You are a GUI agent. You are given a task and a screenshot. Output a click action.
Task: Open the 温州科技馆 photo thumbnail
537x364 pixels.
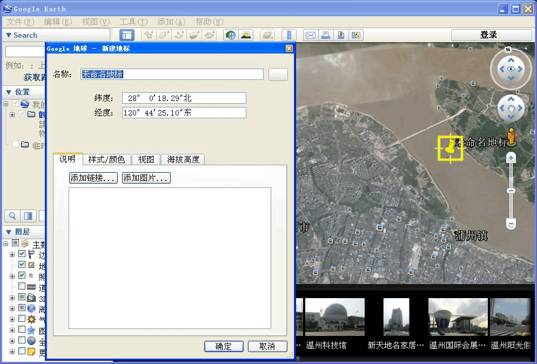click(x=334, y=317)
